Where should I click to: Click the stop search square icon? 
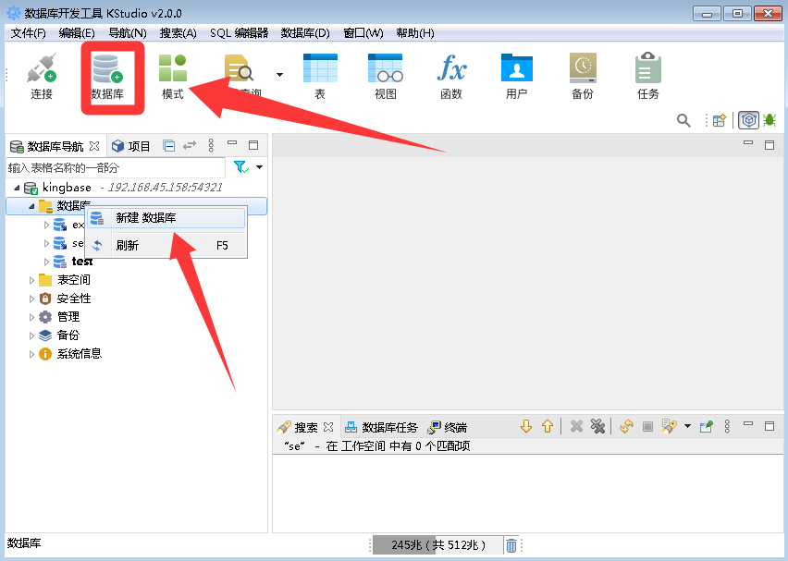647,426
